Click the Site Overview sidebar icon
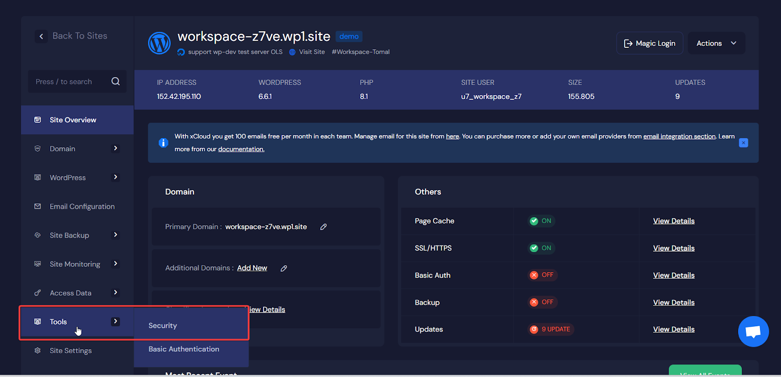Viewport: 781px width, 377px height. pyautogui.click(x=38, y=120)
